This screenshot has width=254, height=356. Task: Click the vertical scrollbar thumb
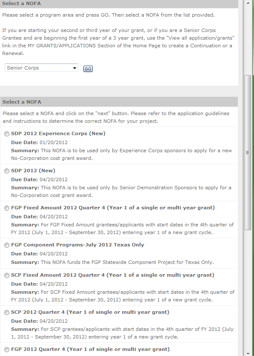[248, 153]
